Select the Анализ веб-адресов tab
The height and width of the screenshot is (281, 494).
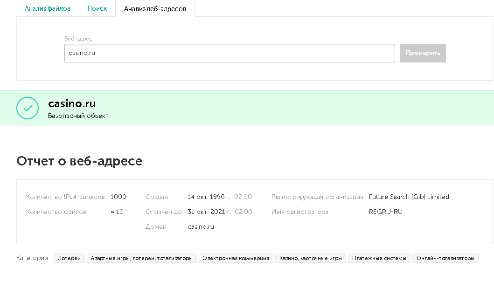[x=155, y=8]
